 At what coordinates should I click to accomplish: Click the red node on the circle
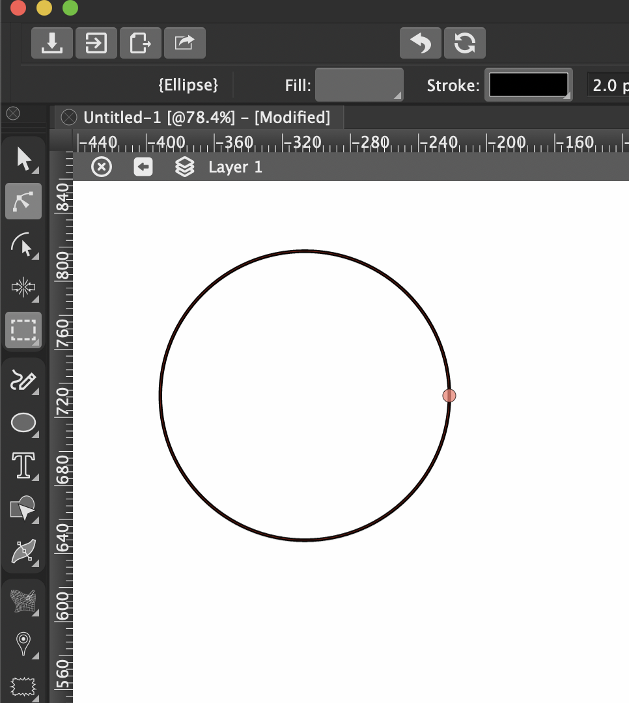pos(449,395)
